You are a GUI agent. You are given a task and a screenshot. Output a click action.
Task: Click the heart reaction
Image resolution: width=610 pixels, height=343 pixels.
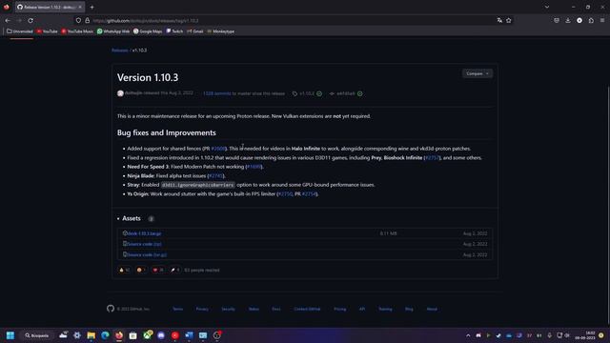(158, 270)
